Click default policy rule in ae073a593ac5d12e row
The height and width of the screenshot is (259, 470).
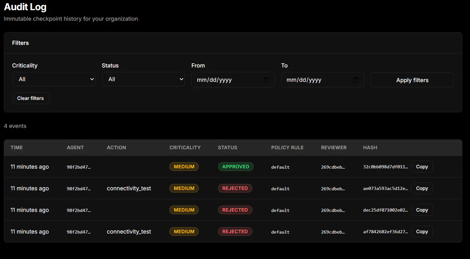pyautogui.click(x=280, y=189)
